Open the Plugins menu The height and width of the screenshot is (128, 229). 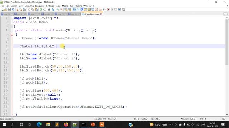point(78,6)
